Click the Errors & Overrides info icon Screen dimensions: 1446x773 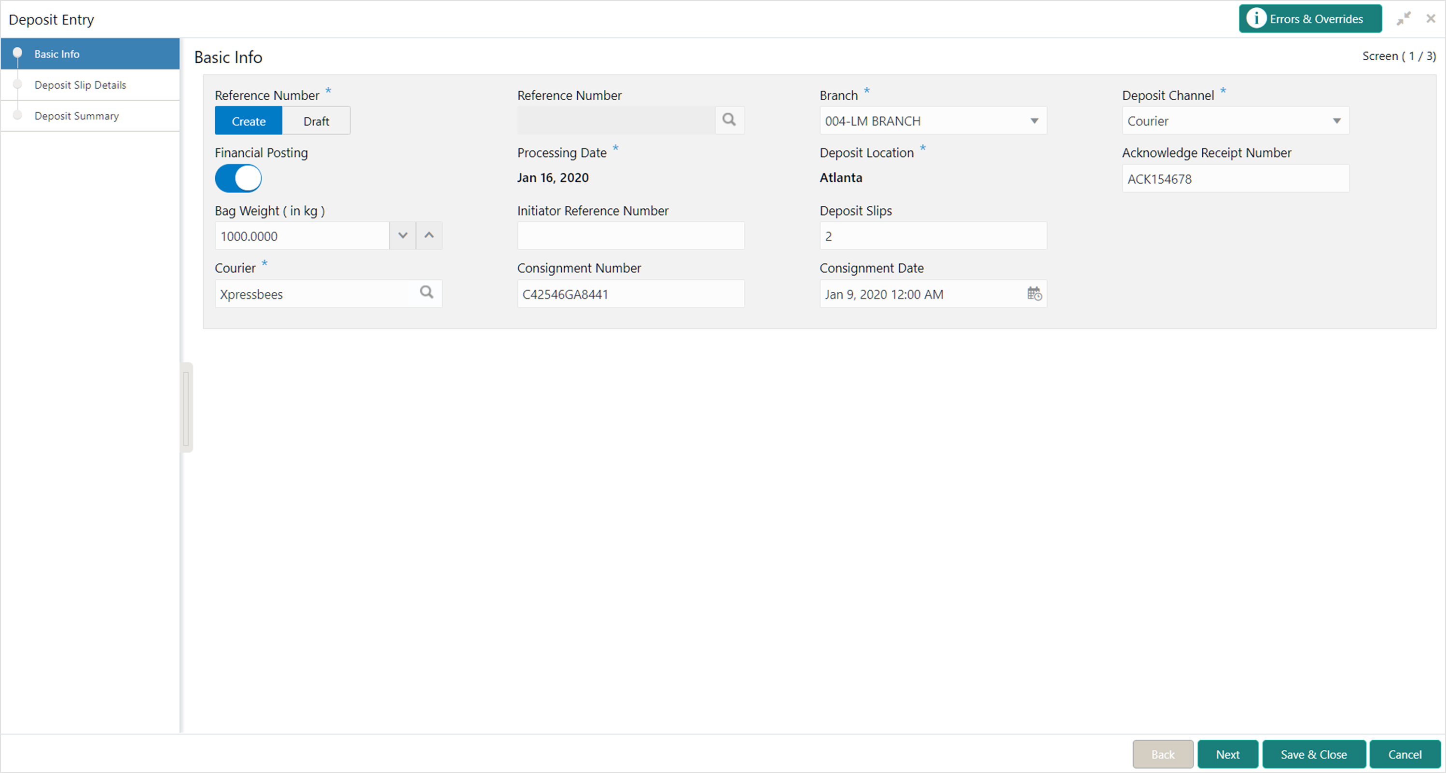tap(1256, 18)
